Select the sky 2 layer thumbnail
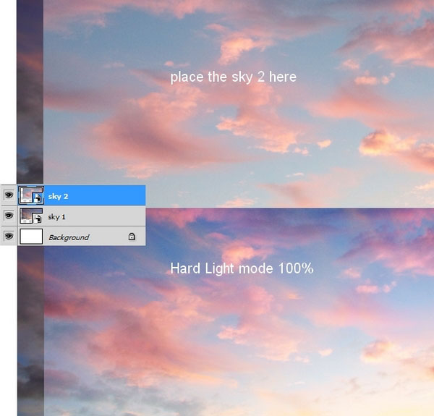The image size is (434, 416). tap(31, 195)
